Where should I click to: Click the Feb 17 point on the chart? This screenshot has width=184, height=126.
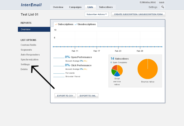pos(97,47)
